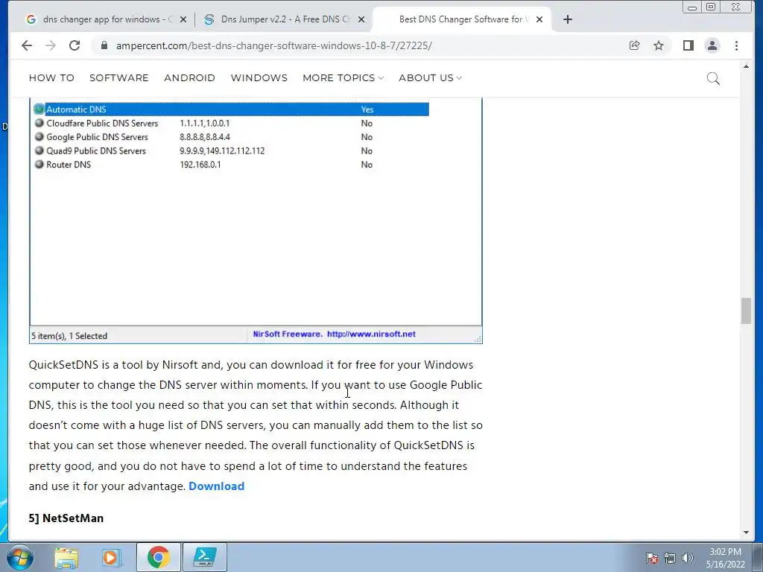Expand MORE TOPICS dropdown
Screen dimensions: 763x572
343,77
